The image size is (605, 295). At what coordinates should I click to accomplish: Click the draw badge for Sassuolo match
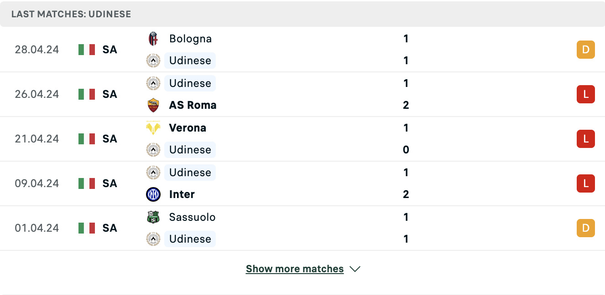tap(586, 228)
